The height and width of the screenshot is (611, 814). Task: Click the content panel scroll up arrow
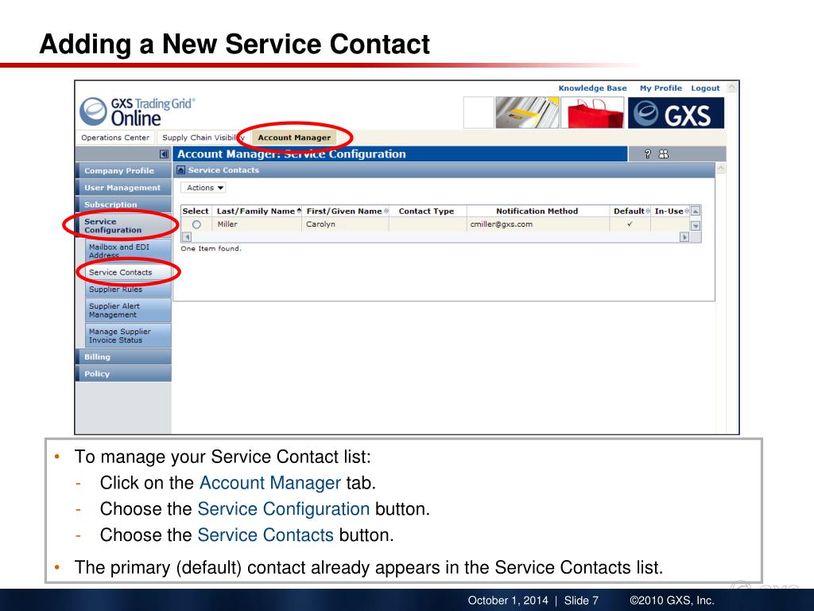click(720, 169)
